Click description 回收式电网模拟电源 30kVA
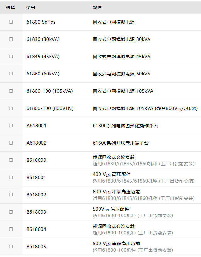The image size is (201, 257). [122, 39]
